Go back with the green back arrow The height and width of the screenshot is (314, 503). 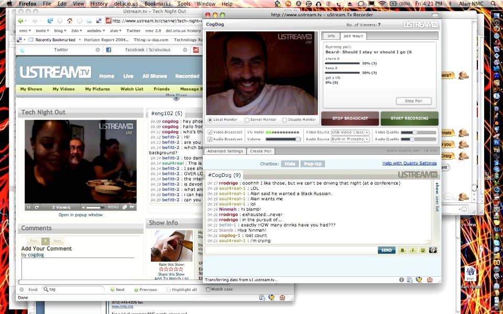[x=21, y=21]
